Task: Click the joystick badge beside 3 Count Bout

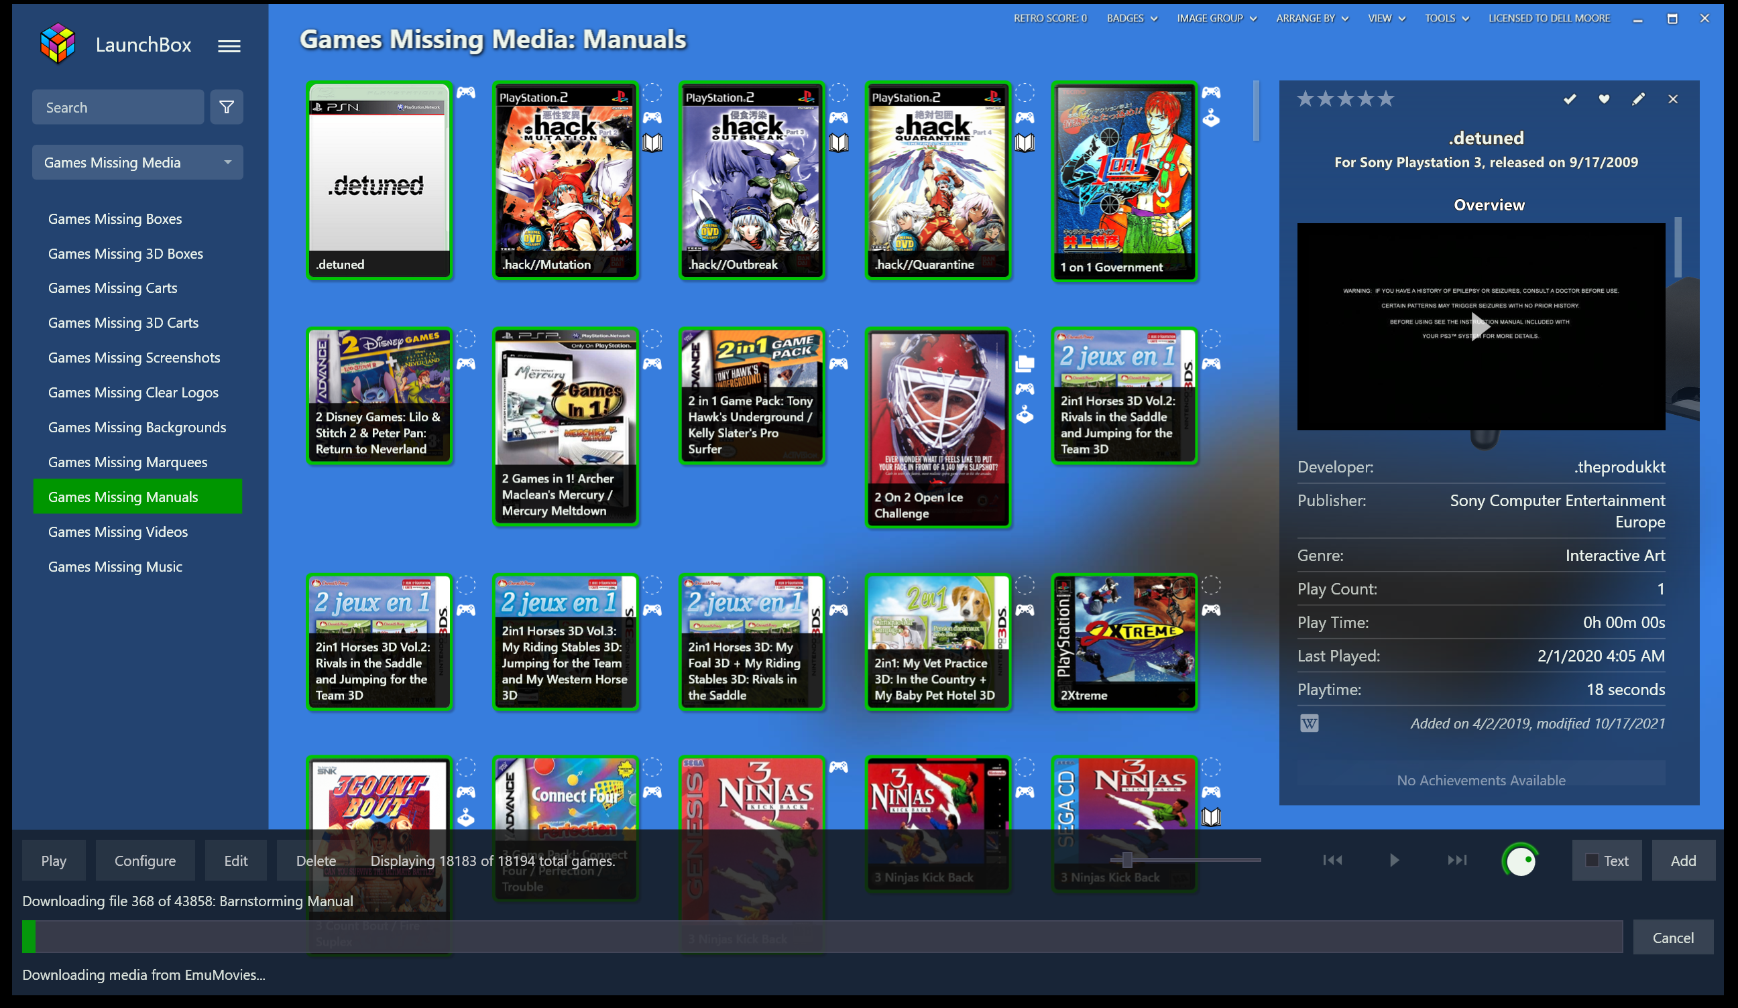Action: pos(466,817)
